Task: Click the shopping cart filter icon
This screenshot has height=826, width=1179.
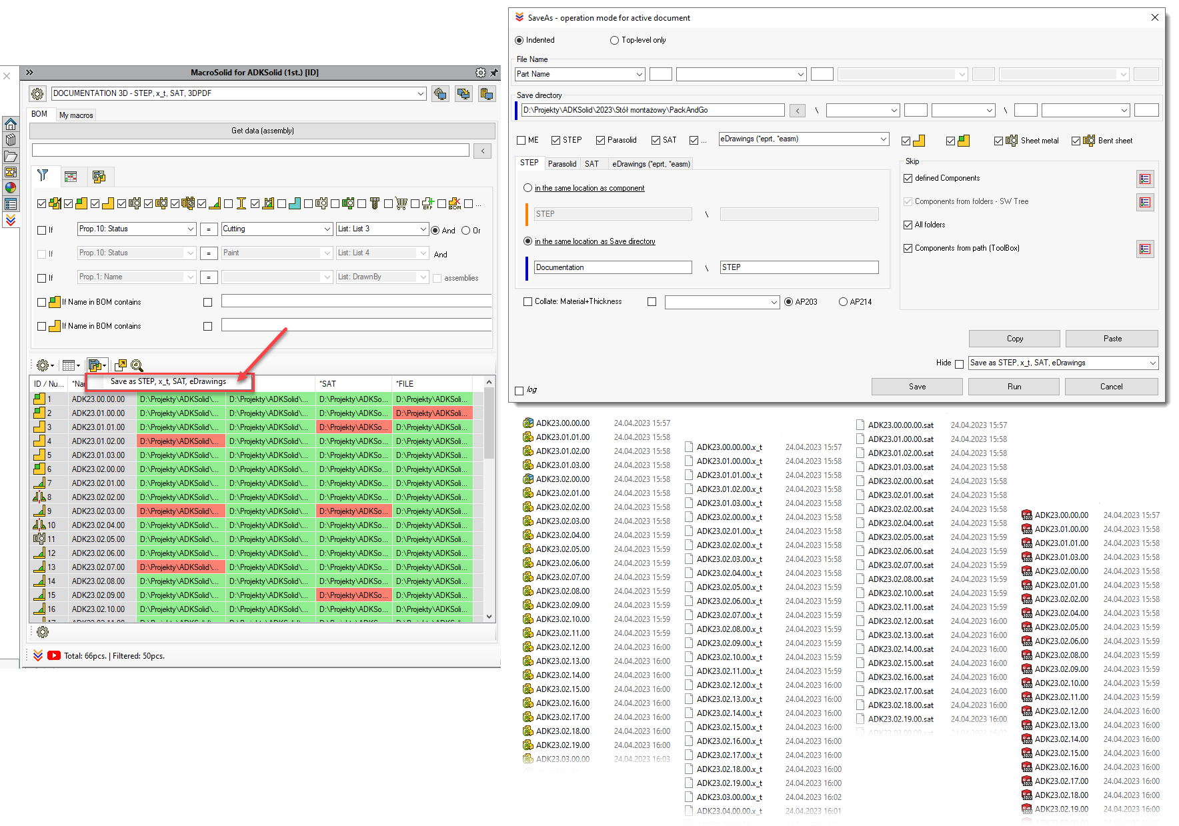Action: tap(401, 203)
